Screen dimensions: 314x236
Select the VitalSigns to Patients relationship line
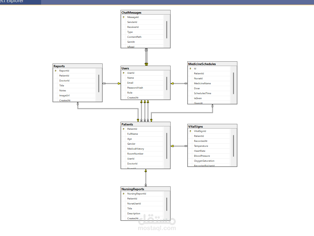pos(179,146)
